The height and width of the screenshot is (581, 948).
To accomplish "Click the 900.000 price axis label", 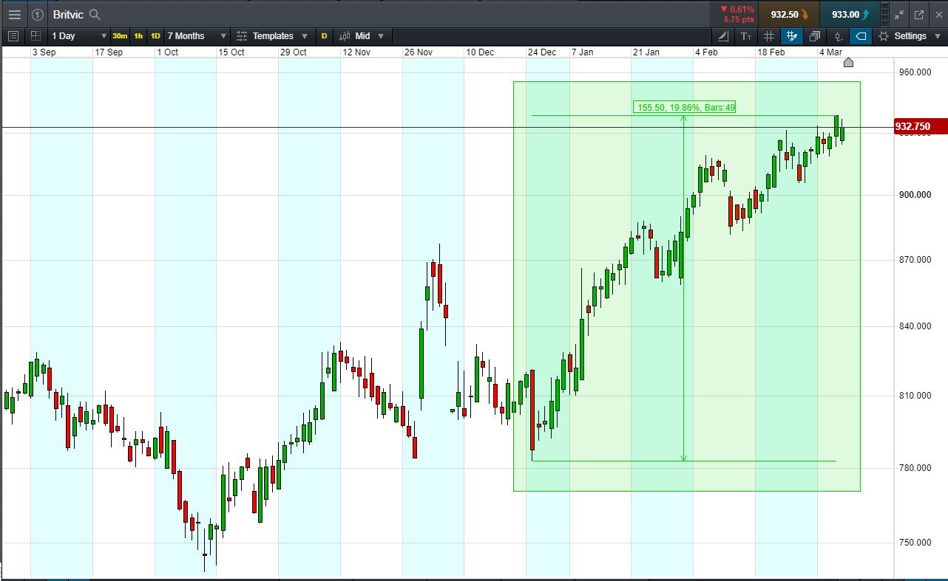I will (x=914, y=195).
